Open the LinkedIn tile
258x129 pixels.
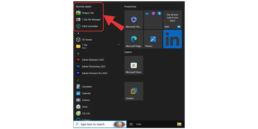tap(172, 39)
